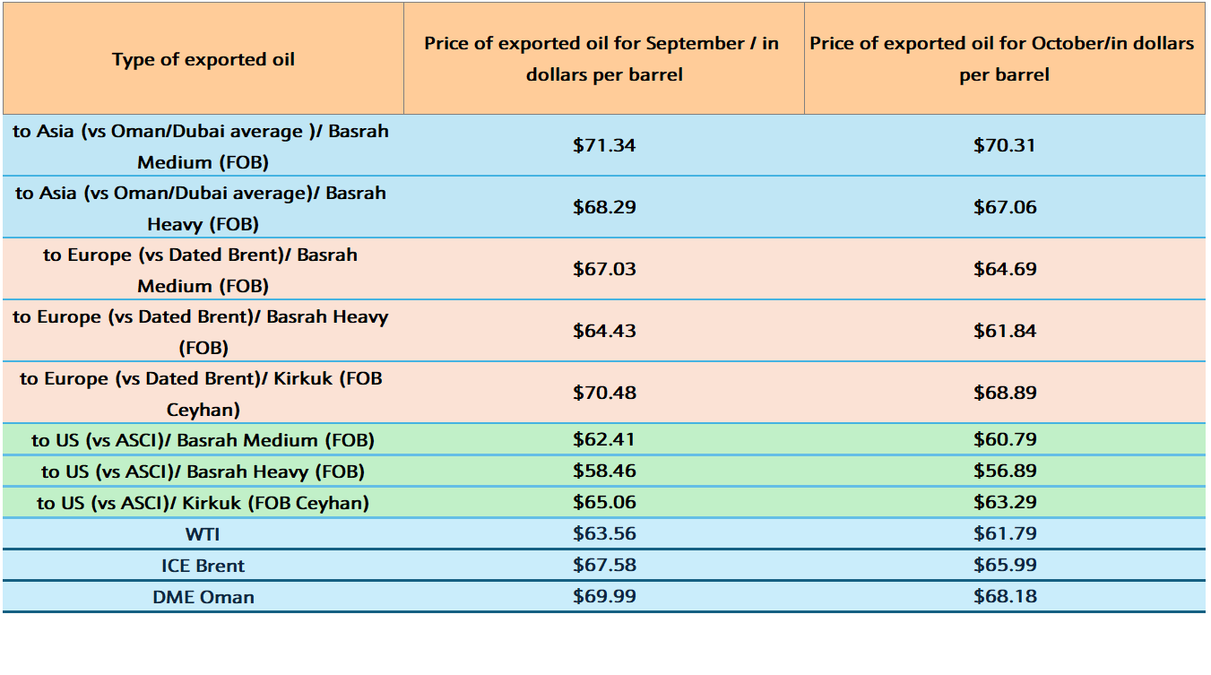The image size is (1211, 675).
Task: Select the Europe Basrah Heavy (FOB) row label
Action: tap(203, 332)
